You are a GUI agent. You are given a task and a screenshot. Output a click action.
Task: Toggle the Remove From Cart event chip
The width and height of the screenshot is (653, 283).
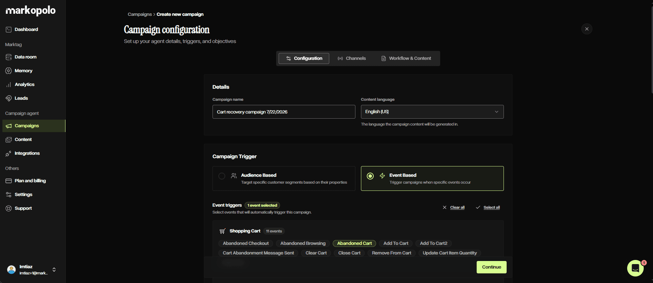click(x=392, y=253)
